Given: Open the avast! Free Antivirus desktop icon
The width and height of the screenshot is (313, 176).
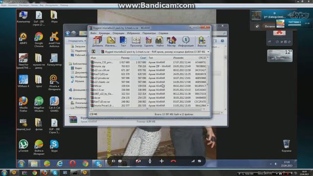Looking at the screenshot, I should 54,40.
